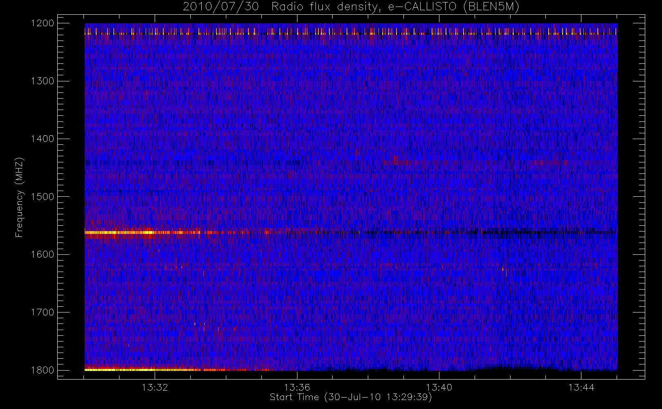Click the 1600 frequency axis label
Screen dimensions: 662x409
pos(43,254)
